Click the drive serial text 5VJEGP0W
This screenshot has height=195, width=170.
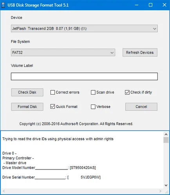90,177
